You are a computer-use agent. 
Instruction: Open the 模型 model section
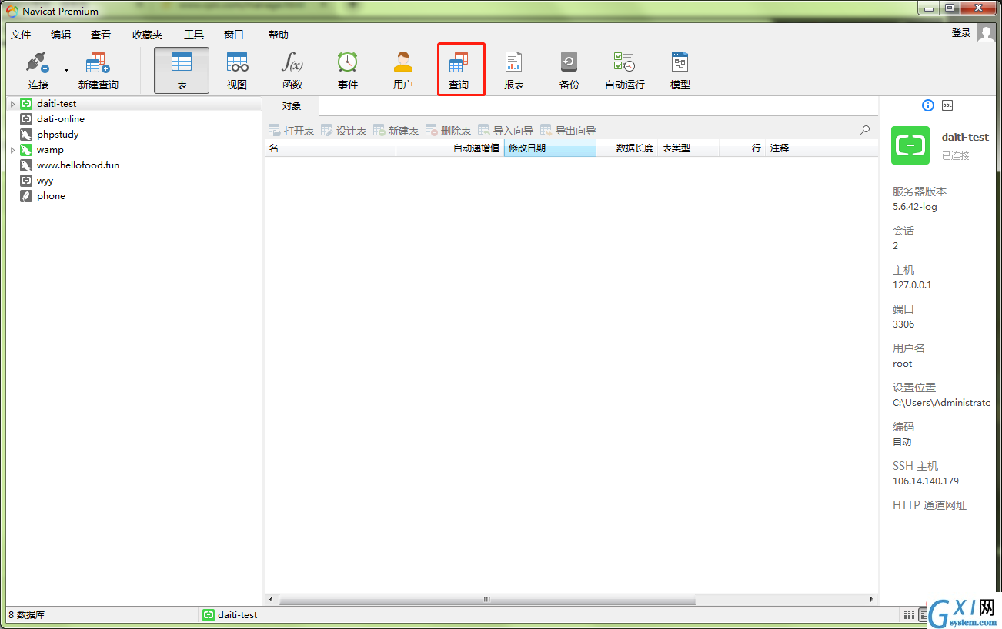680,71
